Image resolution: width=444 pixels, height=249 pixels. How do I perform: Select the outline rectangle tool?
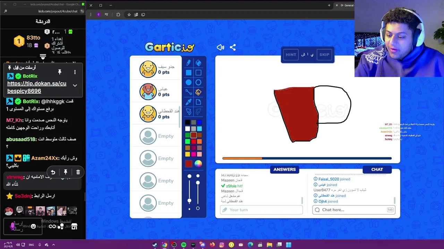[198, 73]
